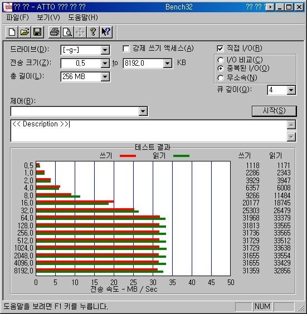Click the description box scroll down arrow

pos(291,137)
